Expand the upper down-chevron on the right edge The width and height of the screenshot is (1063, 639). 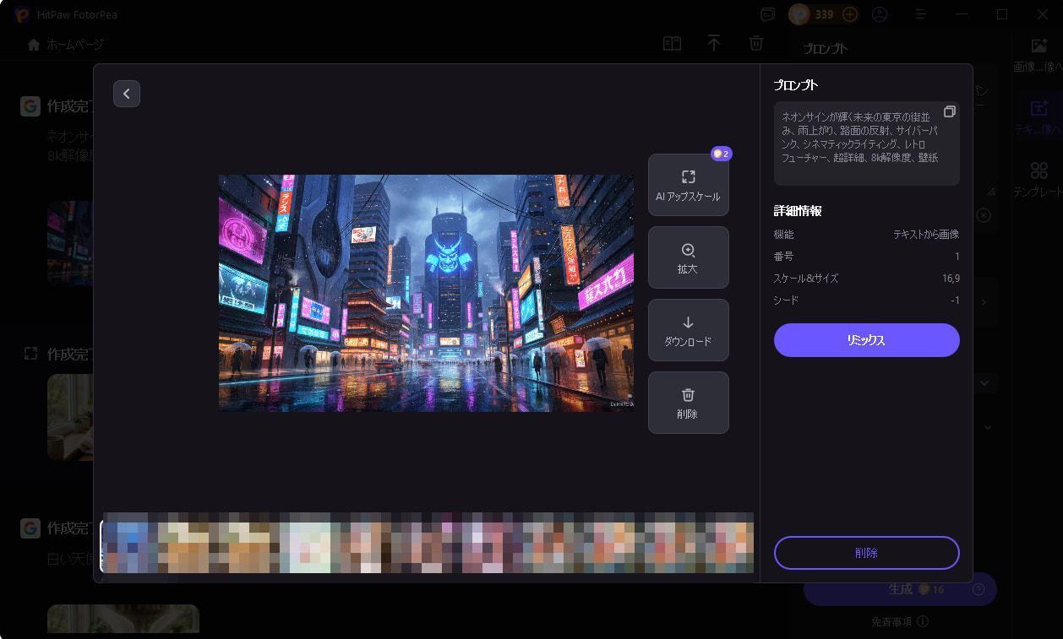coord(984,382)
